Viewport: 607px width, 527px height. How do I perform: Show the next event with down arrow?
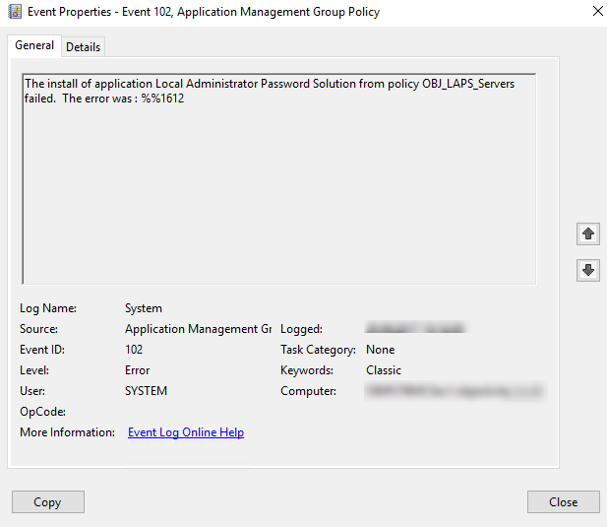pyautogui.click(x=587, y=270)
